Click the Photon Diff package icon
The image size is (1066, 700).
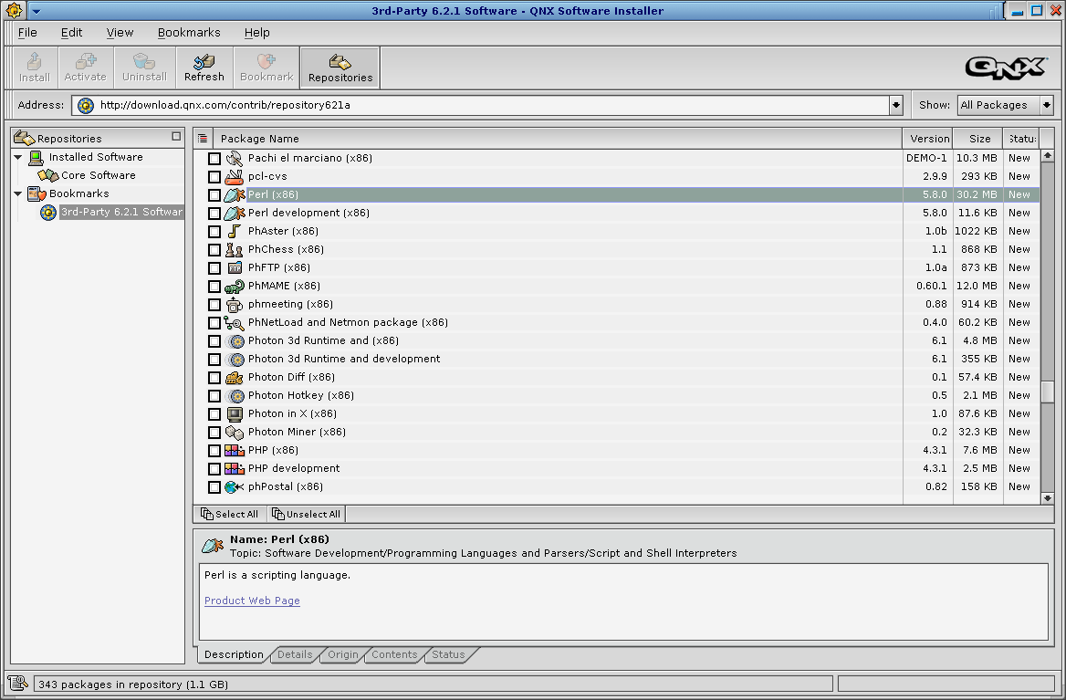(235, 377)
